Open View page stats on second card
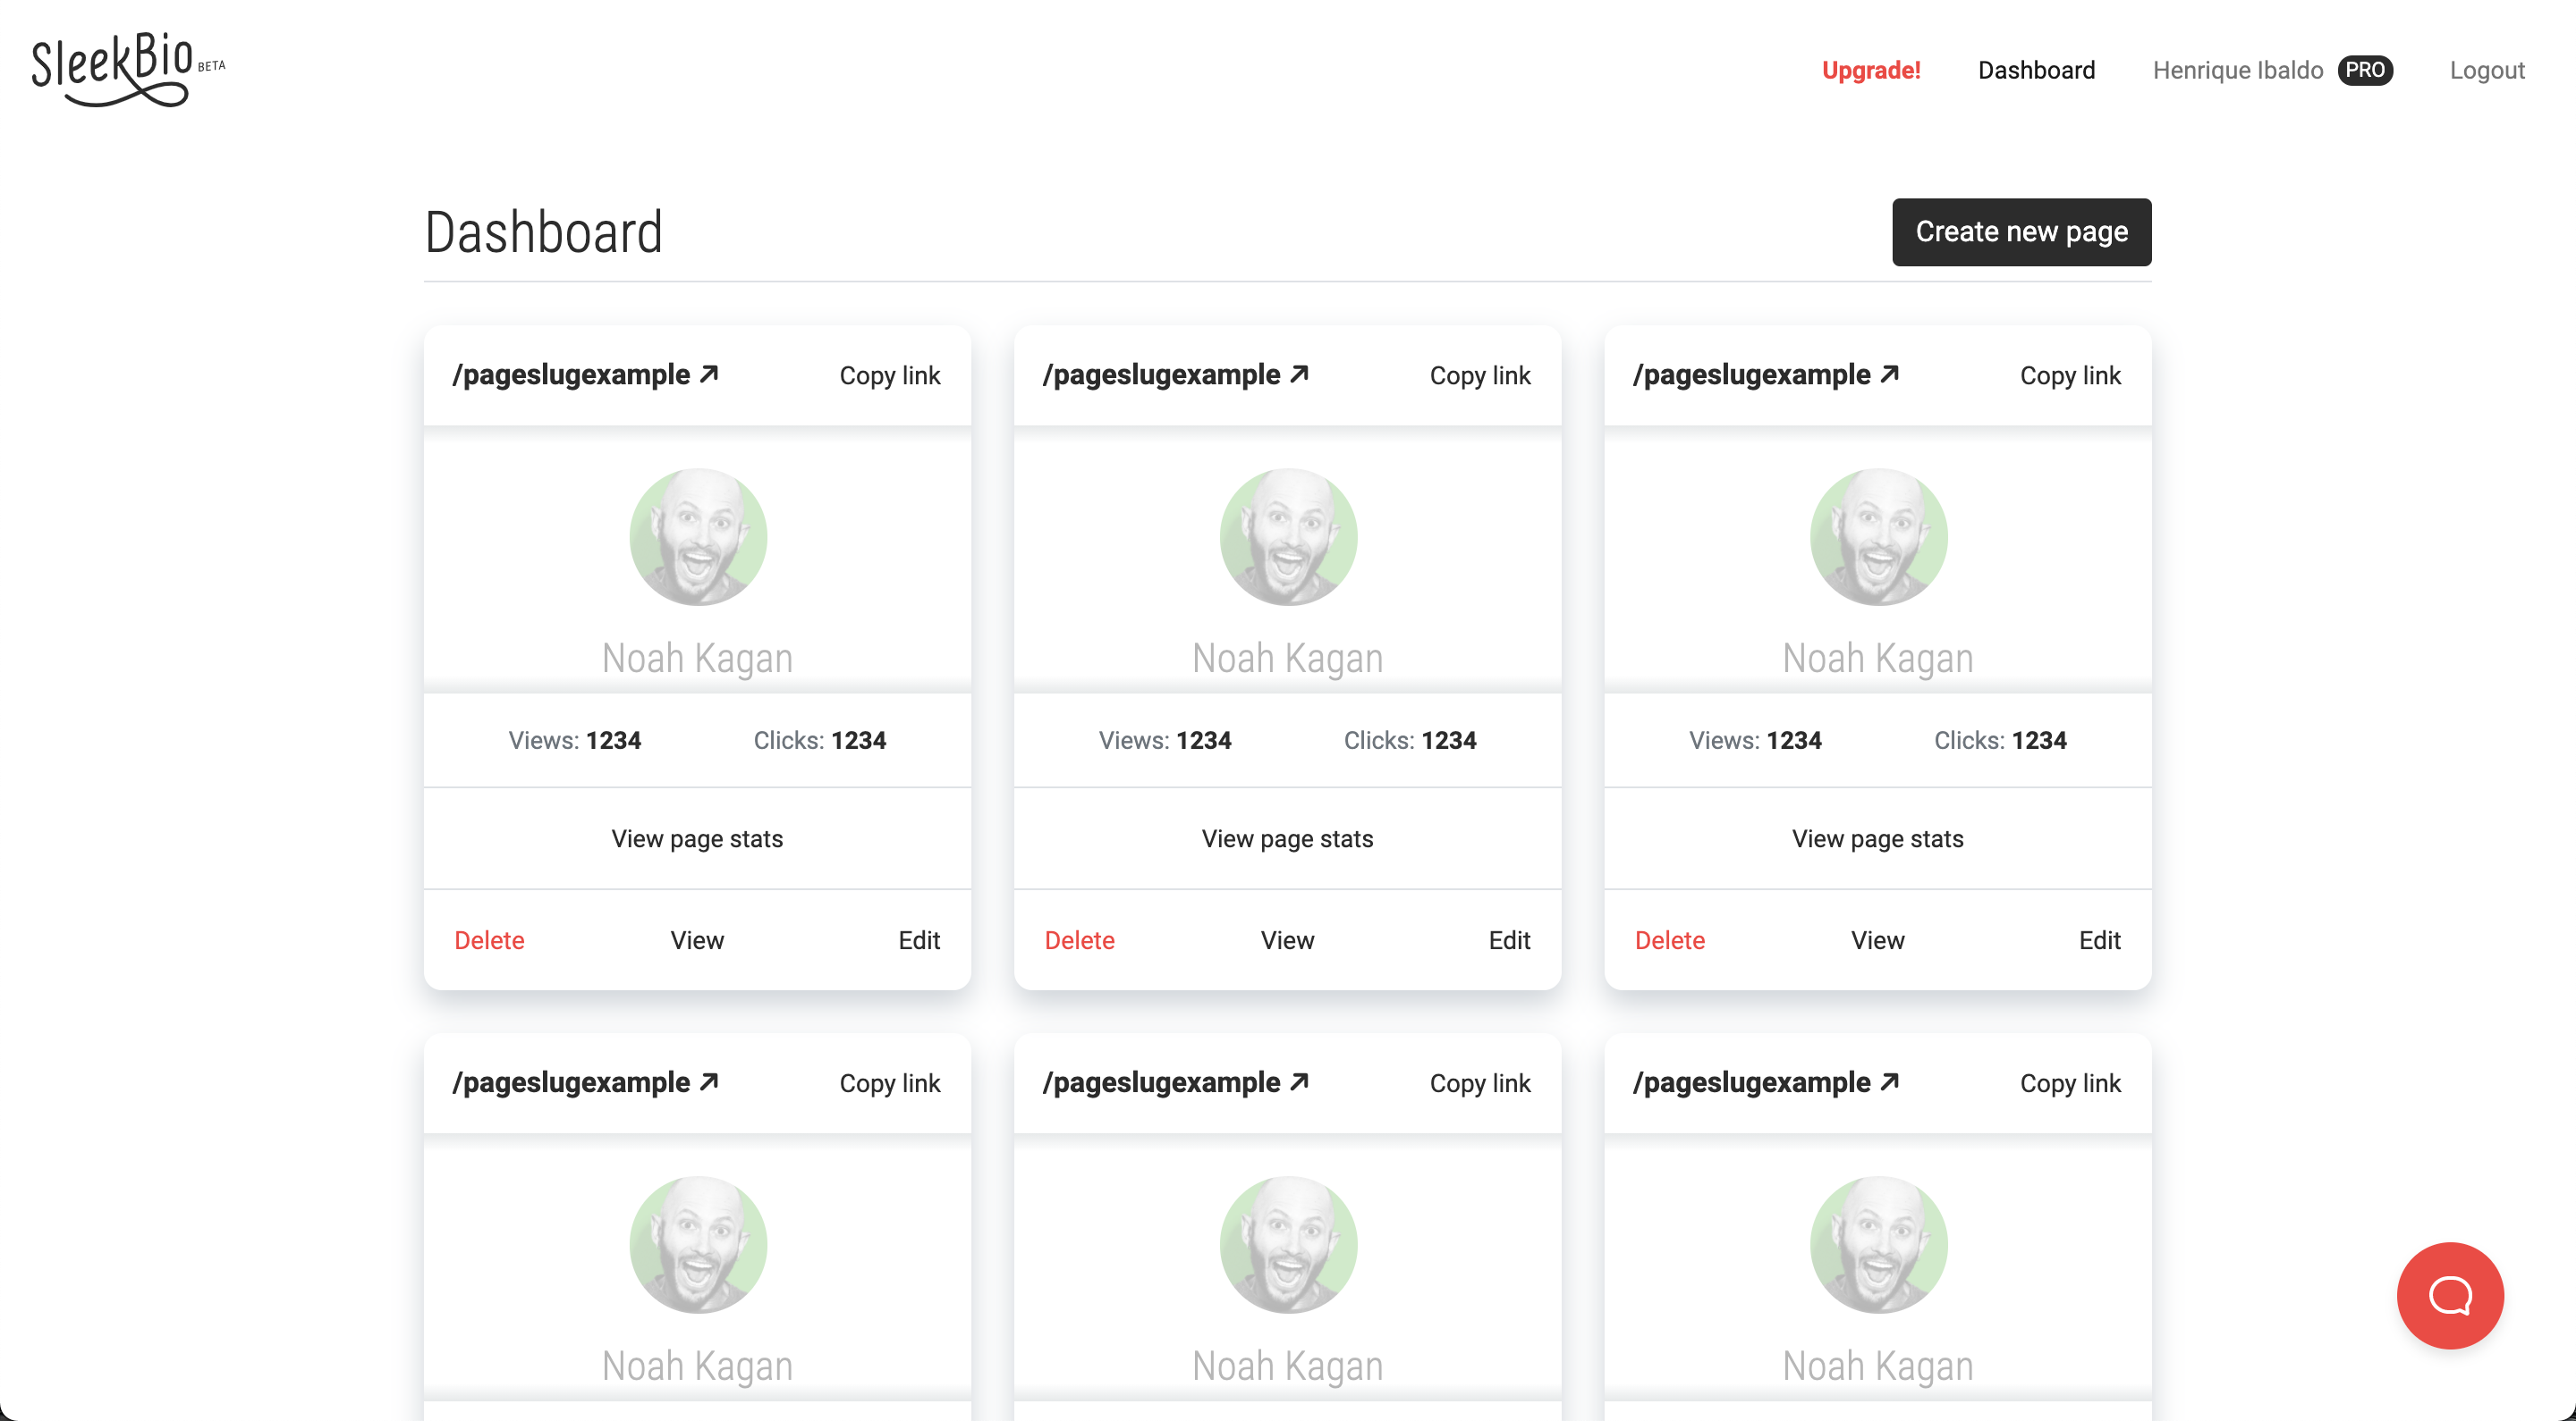The width and height of the screenshot is (2576, 1421). (x=1287, y=838)
